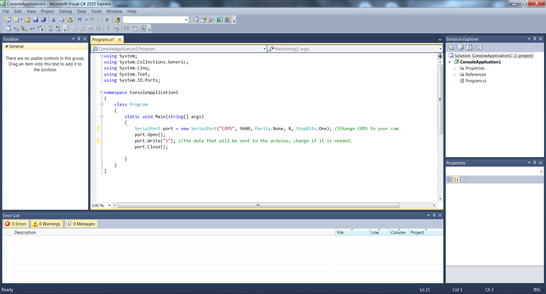Click the editor's horizontal scrollbar

point(258,205)
